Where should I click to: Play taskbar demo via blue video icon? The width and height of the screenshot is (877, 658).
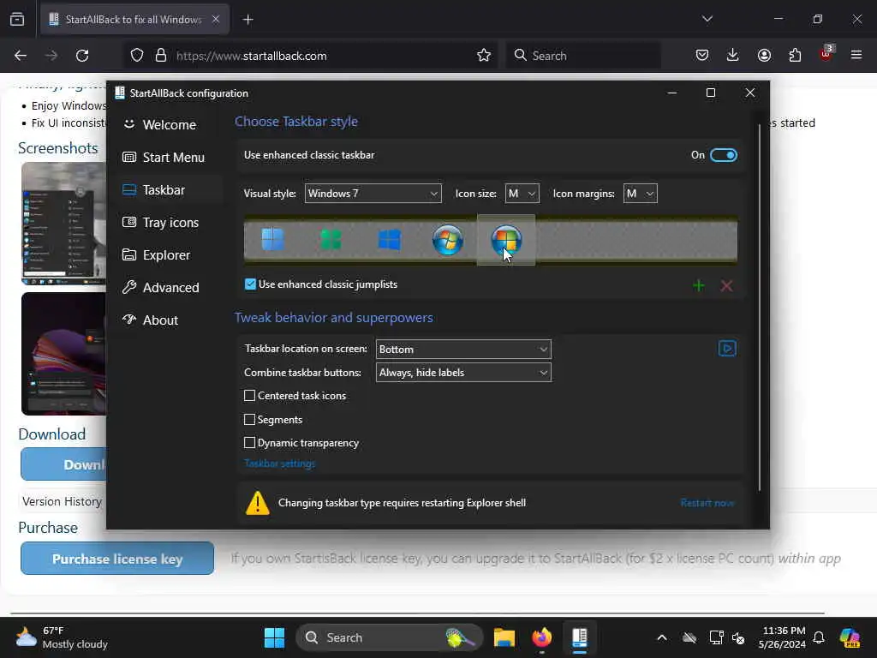point(727,349)
